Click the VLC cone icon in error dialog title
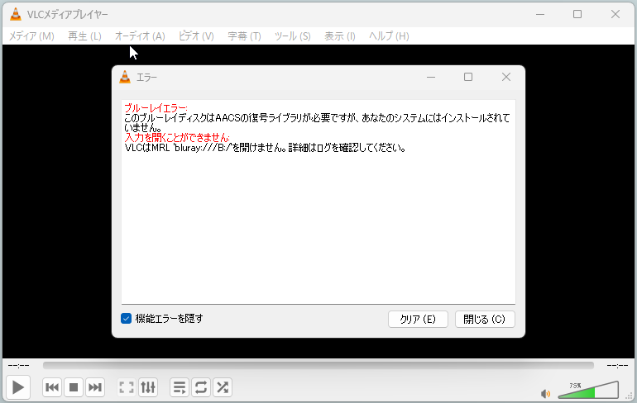This screenshot has height=403, width=637. pyautogui.click(x=125, y=77)
